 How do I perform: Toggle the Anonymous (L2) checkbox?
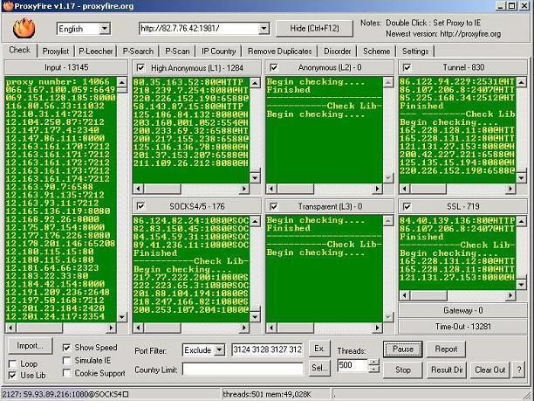click(x=273, y=67)
